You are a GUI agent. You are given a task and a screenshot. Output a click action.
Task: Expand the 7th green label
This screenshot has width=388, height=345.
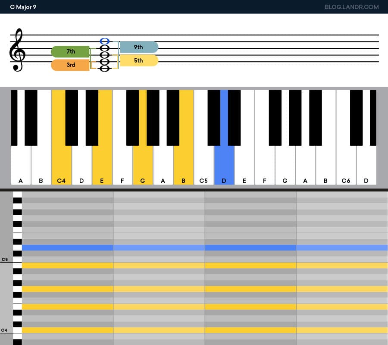click(70, 51)
